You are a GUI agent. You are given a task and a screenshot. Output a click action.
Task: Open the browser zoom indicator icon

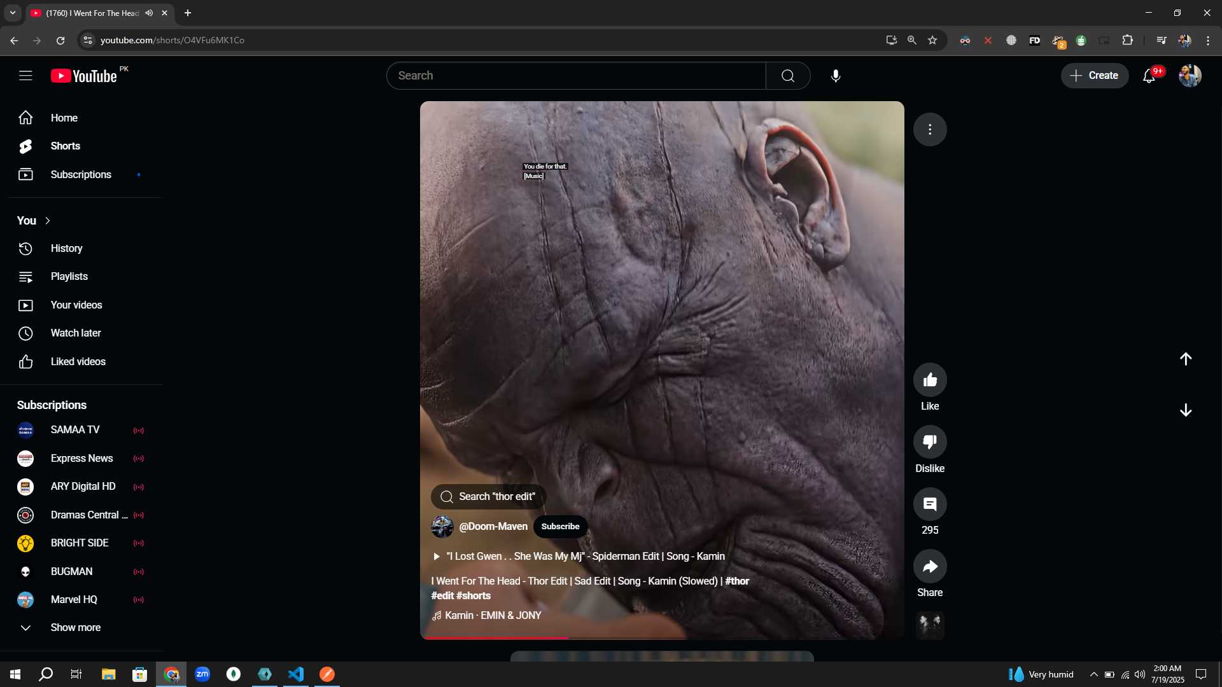912,40
